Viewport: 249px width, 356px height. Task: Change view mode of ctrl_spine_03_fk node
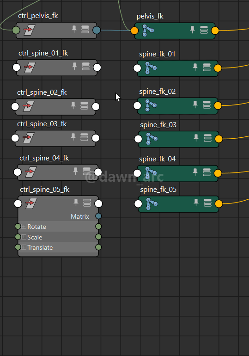(84, 137)
